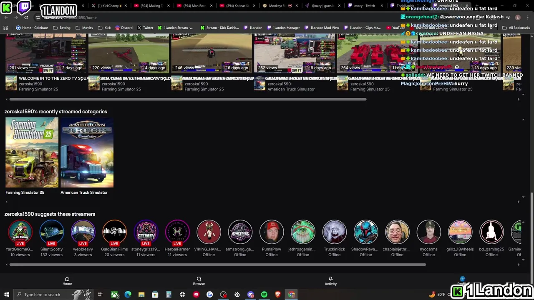Click 'zeroska1590 suggests these streamers' heading
Viewport: 534px width, 300px height.
coord(50,214)
